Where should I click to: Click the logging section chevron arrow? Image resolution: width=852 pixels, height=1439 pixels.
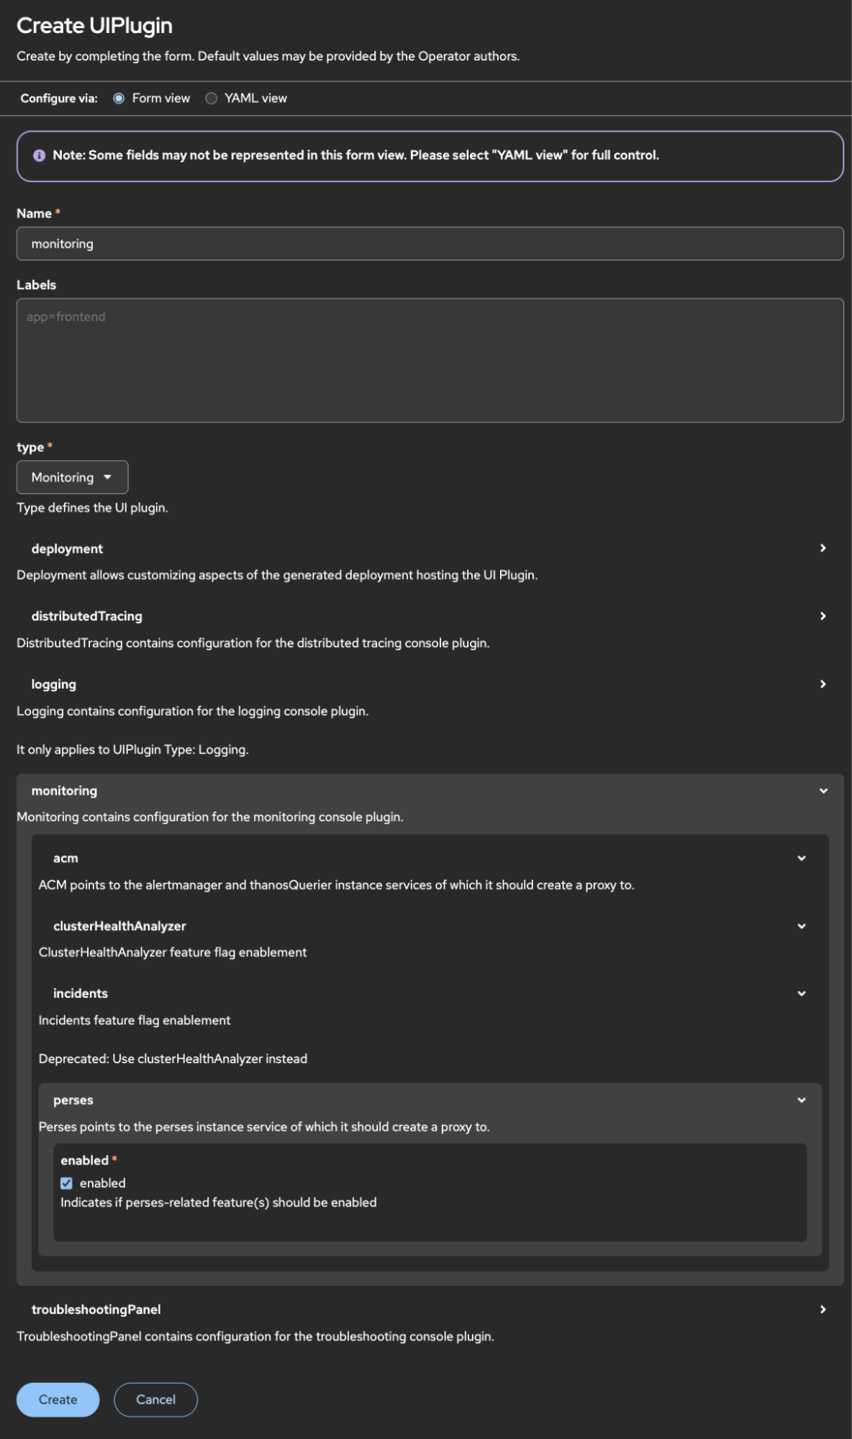(822, 684)
